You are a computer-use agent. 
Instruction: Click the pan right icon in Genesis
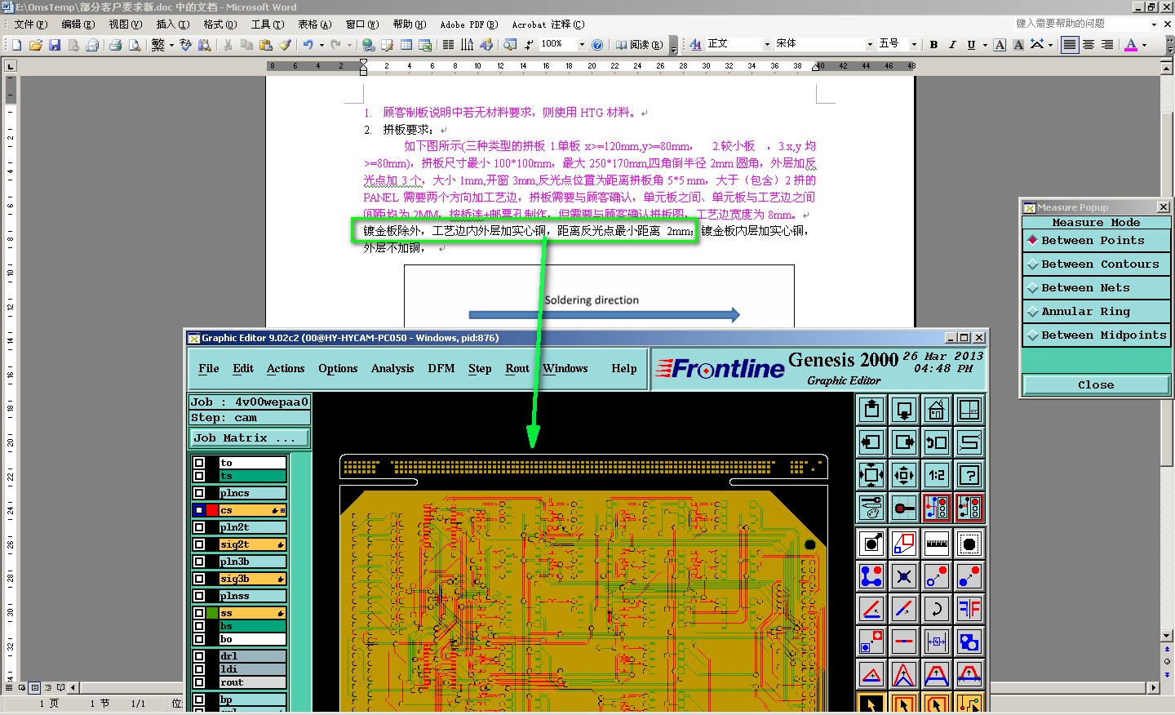[x=904, y=442]
